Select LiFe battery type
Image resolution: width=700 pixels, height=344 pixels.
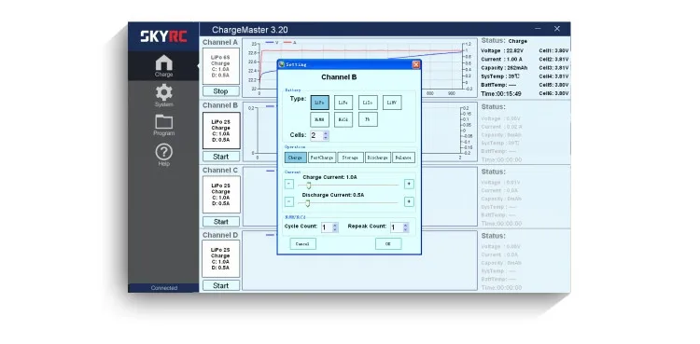point(343,103)
